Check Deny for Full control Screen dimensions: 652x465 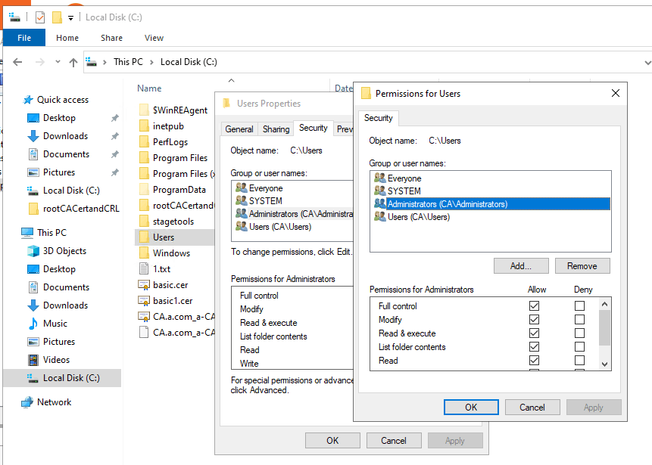579,306
